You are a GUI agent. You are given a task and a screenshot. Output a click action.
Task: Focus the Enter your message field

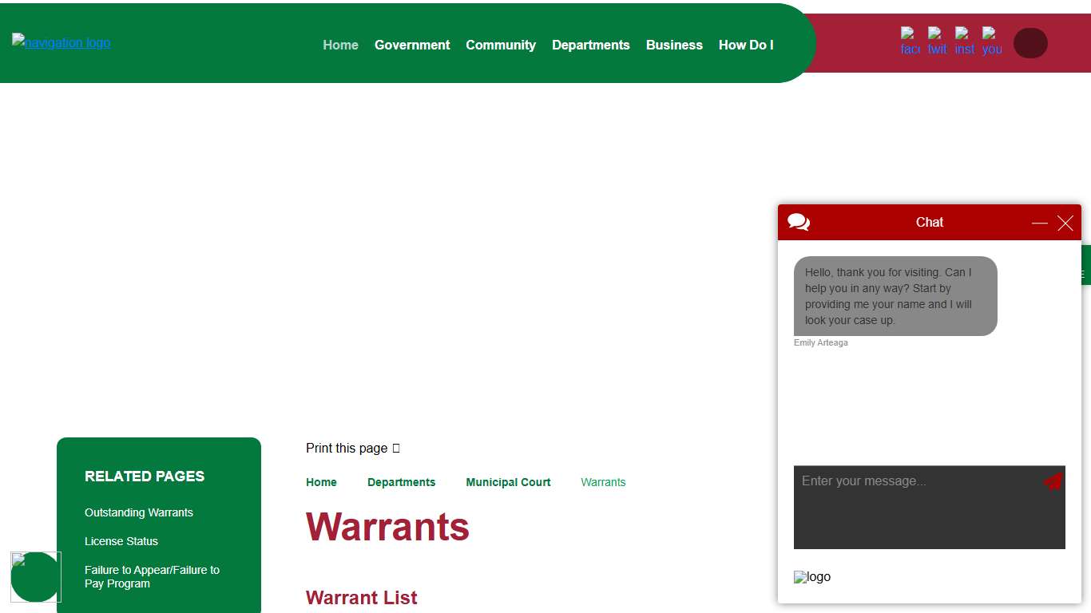(x=918, y=507)
